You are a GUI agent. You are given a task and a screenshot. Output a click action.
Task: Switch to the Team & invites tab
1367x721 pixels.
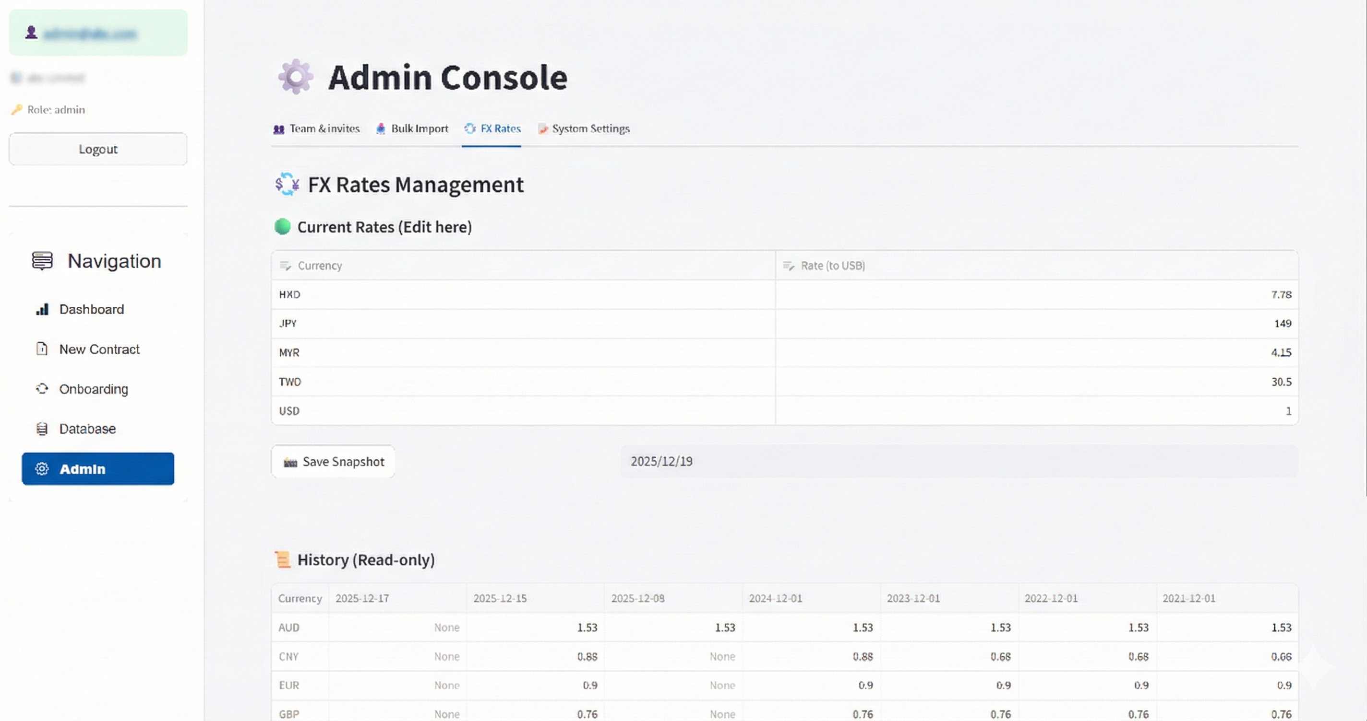(317, 129)
